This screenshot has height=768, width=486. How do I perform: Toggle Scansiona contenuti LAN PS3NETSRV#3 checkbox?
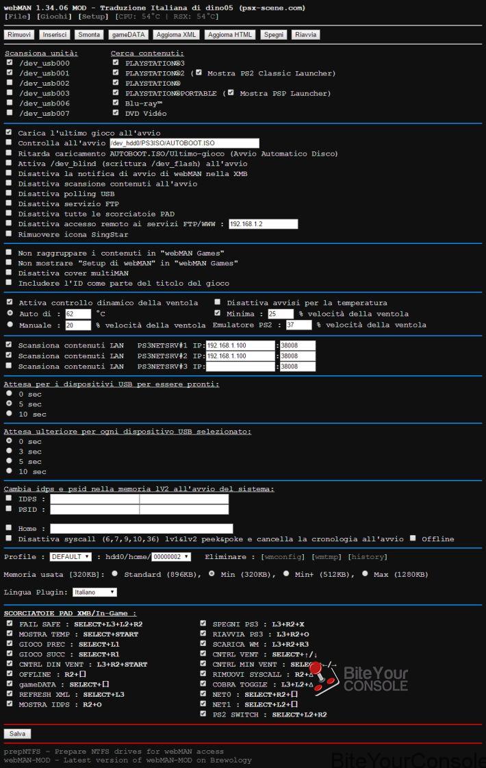[x=9, y=365]
